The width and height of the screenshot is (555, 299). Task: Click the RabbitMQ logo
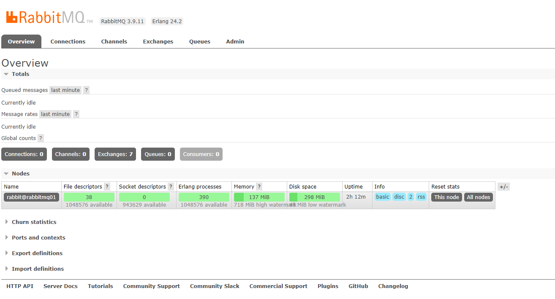[x=49, y=17]
